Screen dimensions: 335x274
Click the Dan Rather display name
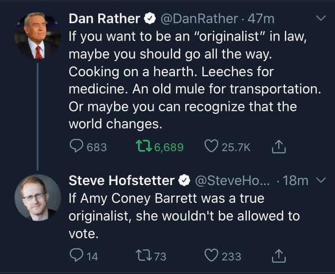(x=104, y=19)
